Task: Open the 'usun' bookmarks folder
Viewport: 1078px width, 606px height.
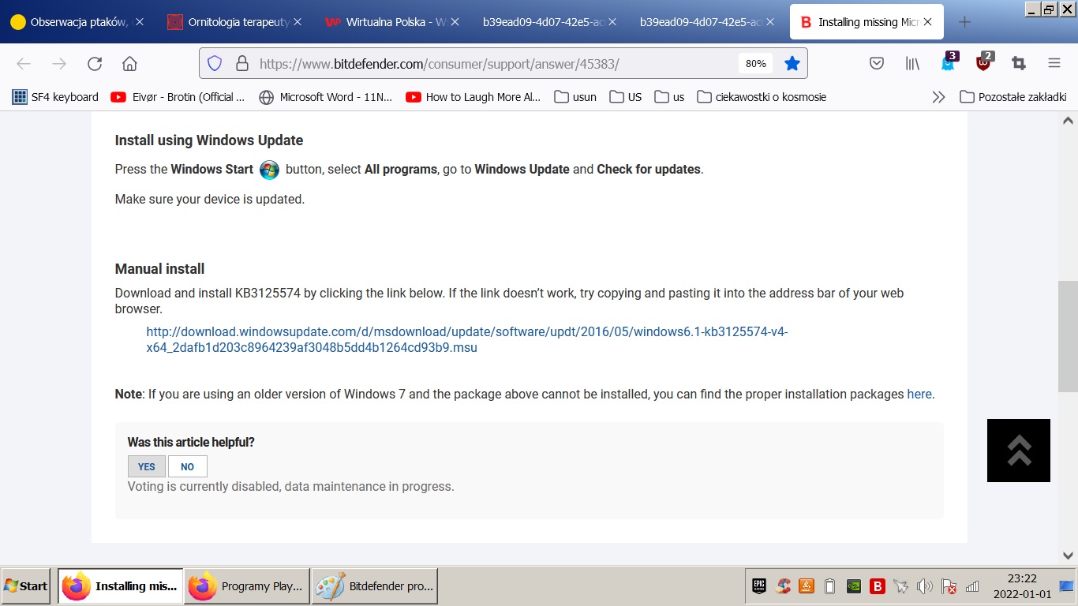Action: point(575,97)
